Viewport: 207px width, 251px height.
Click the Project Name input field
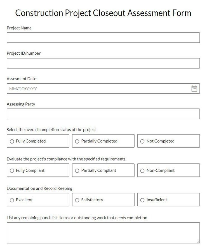[103, 38]
